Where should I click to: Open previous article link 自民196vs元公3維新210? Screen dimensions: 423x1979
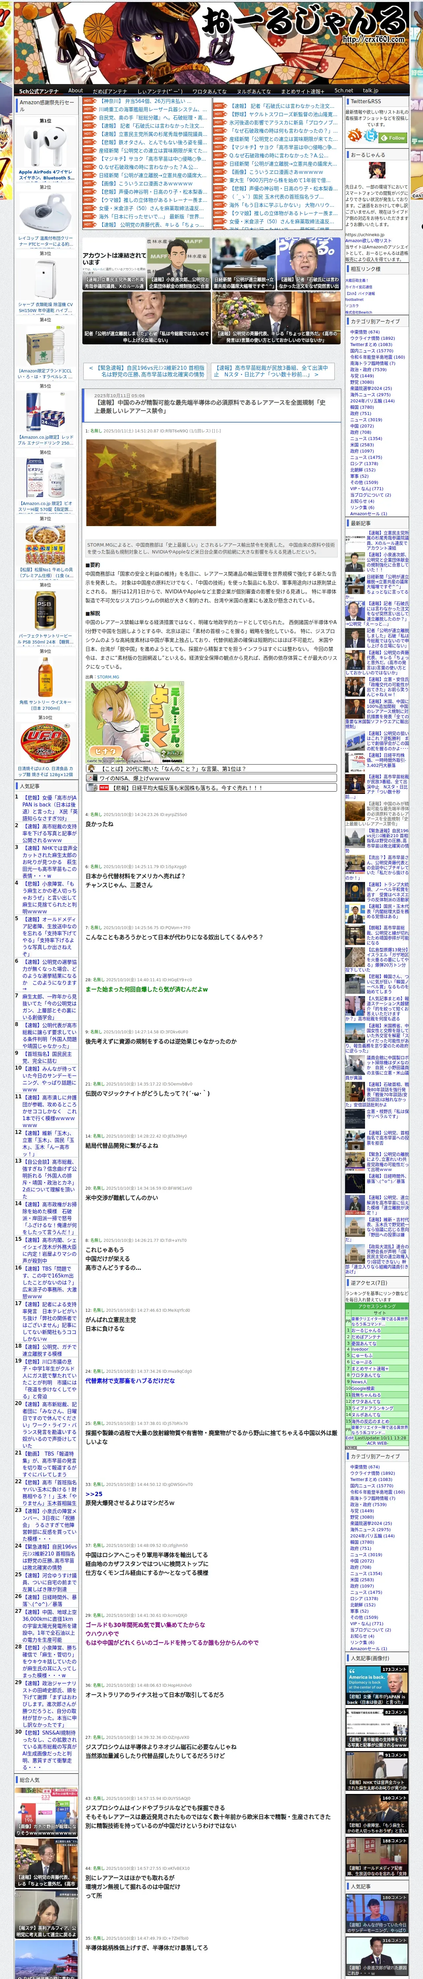pos(147,371)
